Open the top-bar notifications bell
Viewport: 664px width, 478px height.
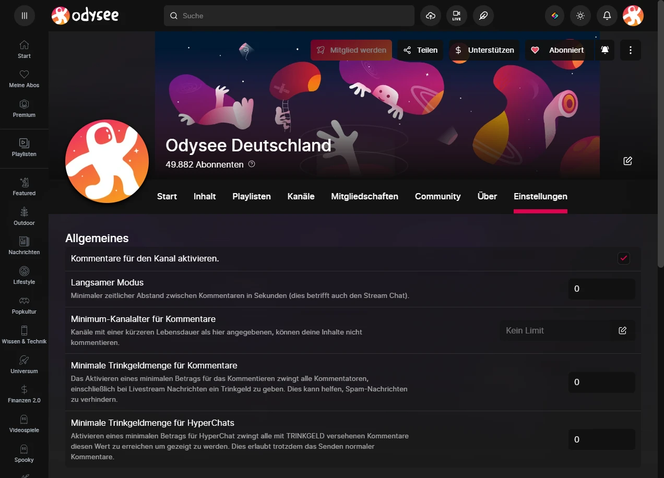pos(607,16)
